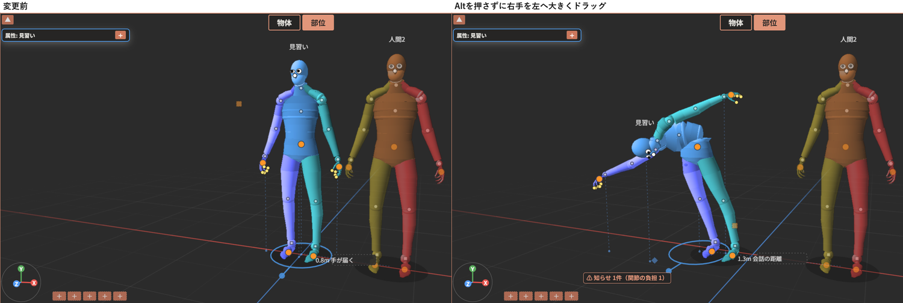Click the blue dot on the right panel ground ring

(668, 271)
